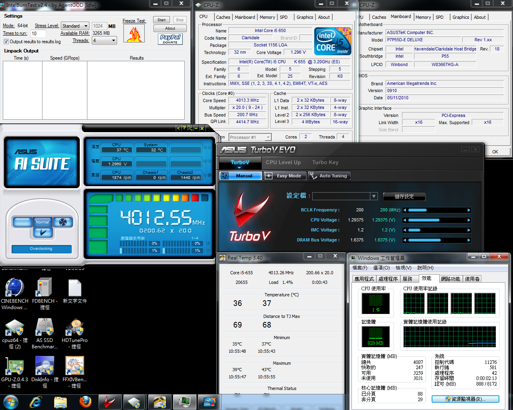
Task: Open the GPU-Z.0.4.3 desktop shortcut
Action: point(15,373)
